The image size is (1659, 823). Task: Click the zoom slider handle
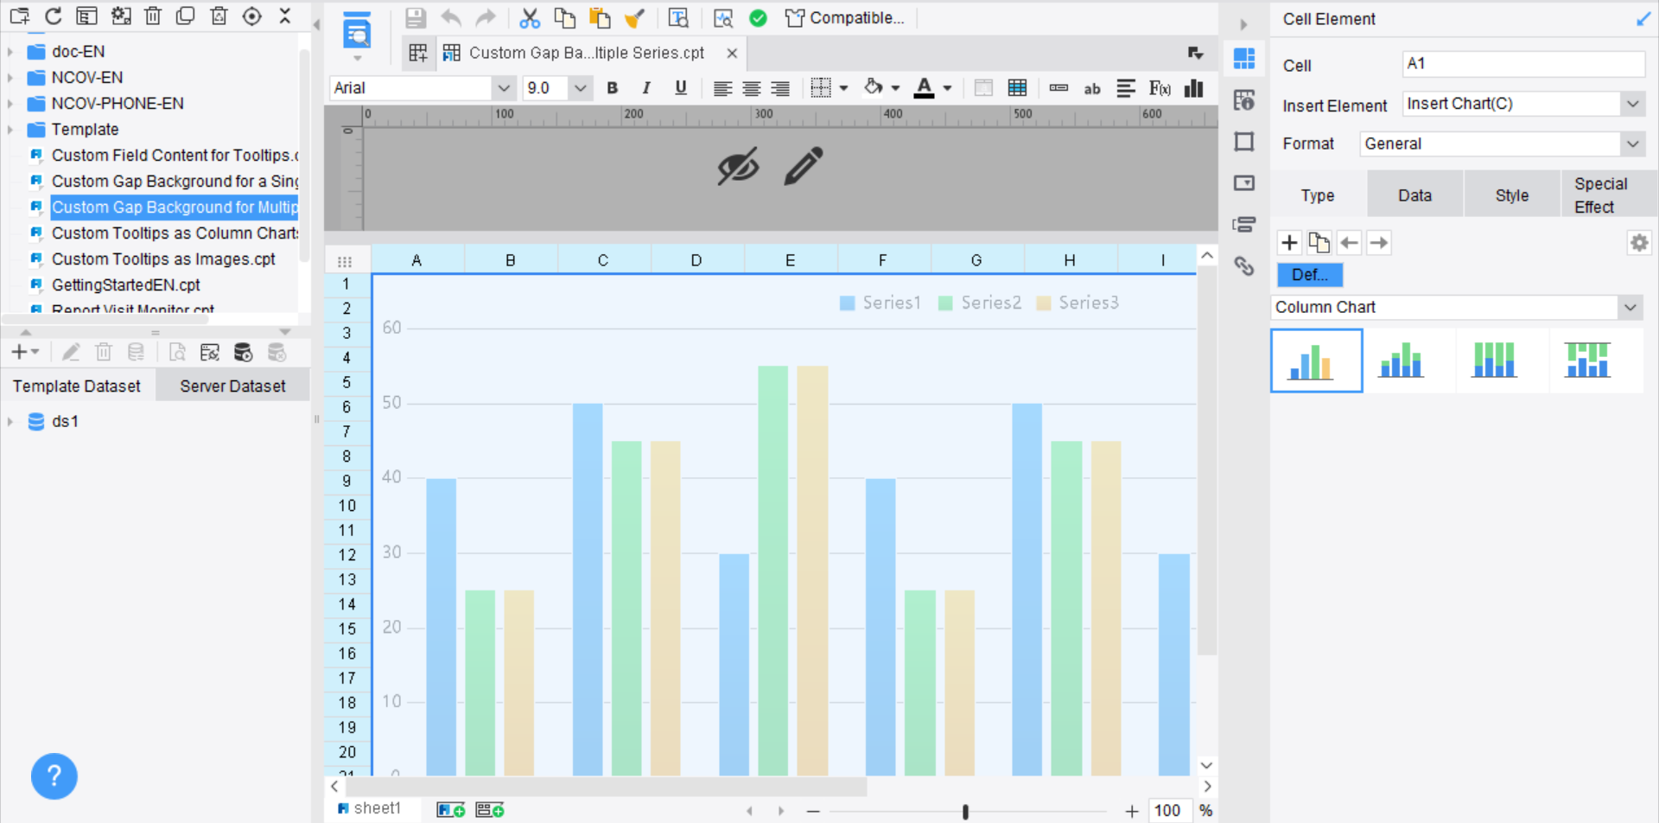[965, 811]
